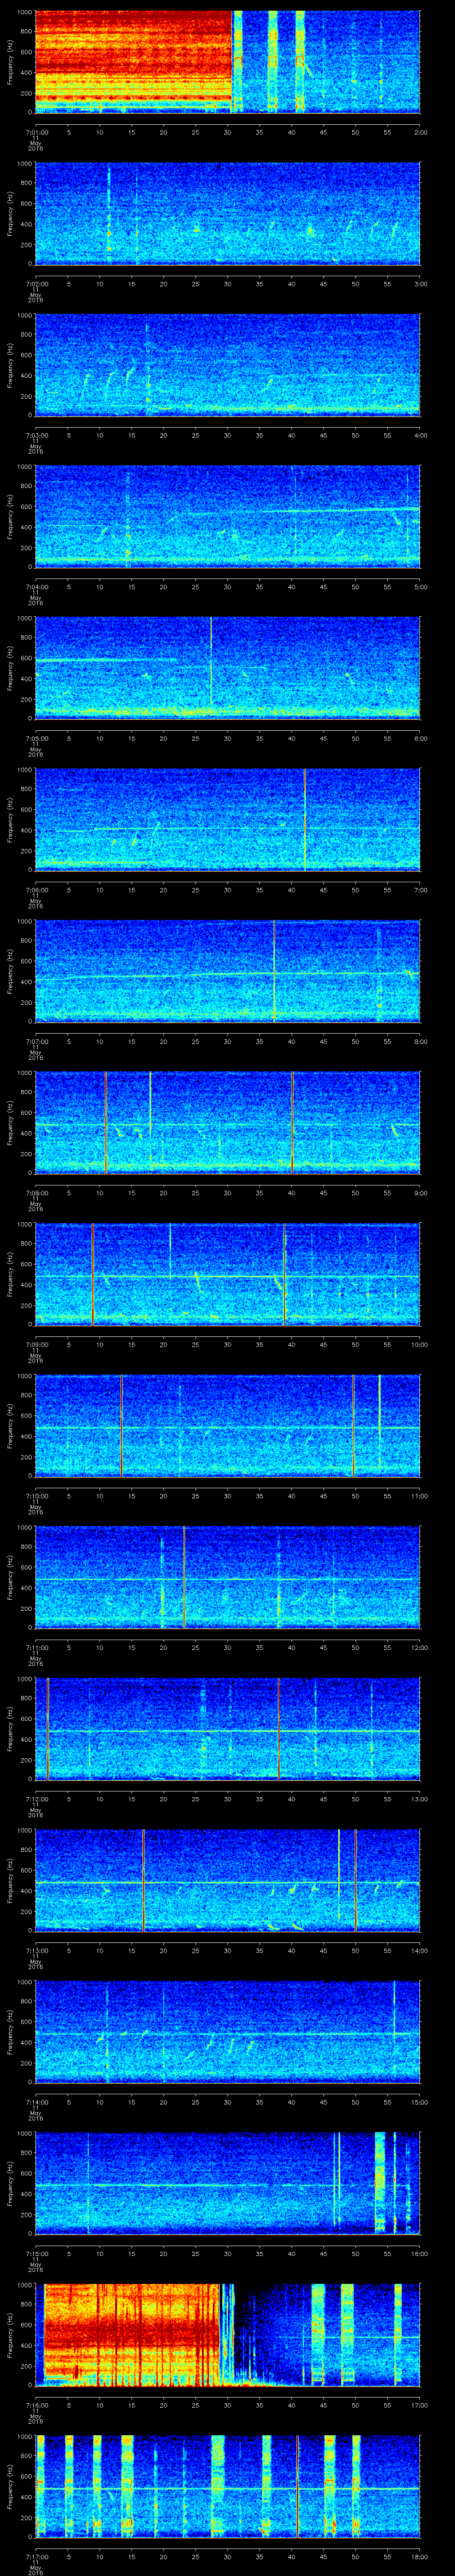Screen dimensions: 455x2576
Task: Select the 7:00 end time label
Action: [x=420, y=890]
